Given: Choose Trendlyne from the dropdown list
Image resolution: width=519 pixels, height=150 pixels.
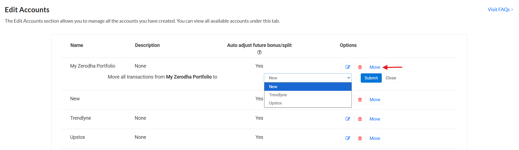Looking at the screenshot, I should coord(308,95).
